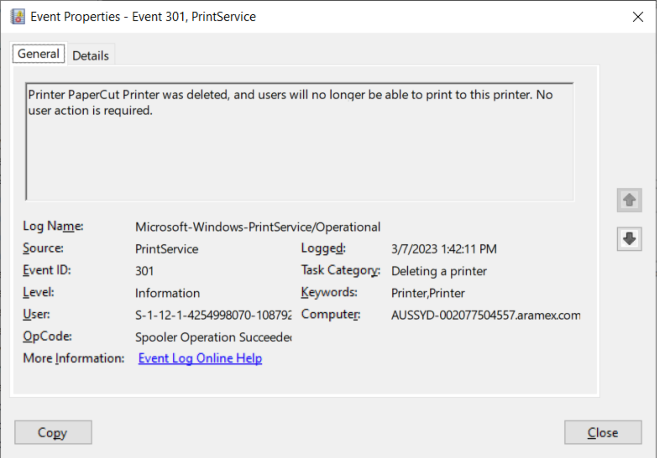The height and width of the screenshot is (458, 657).
Task: Click the Computer name AUSSYD-002077504557.aramex.com
Action: pos(486,315)
